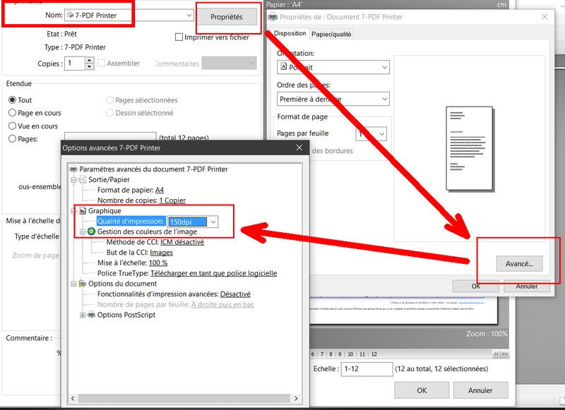Viewport: 565px width, 410px height.
Task: Open the Nom printer dropdown showing 7-PDF Printer
Action: (129, 15)
